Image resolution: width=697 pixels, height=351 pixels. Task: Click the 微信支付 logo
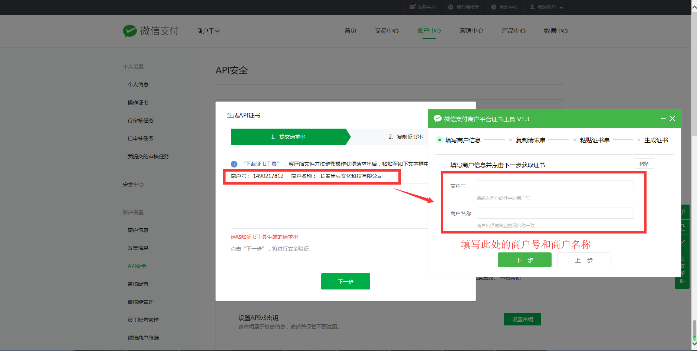pos(151,31)
